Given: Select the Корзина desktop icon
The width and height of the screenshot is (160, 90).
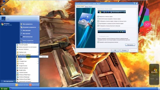Looking at the screenshot, I should [x=4, y=10].
